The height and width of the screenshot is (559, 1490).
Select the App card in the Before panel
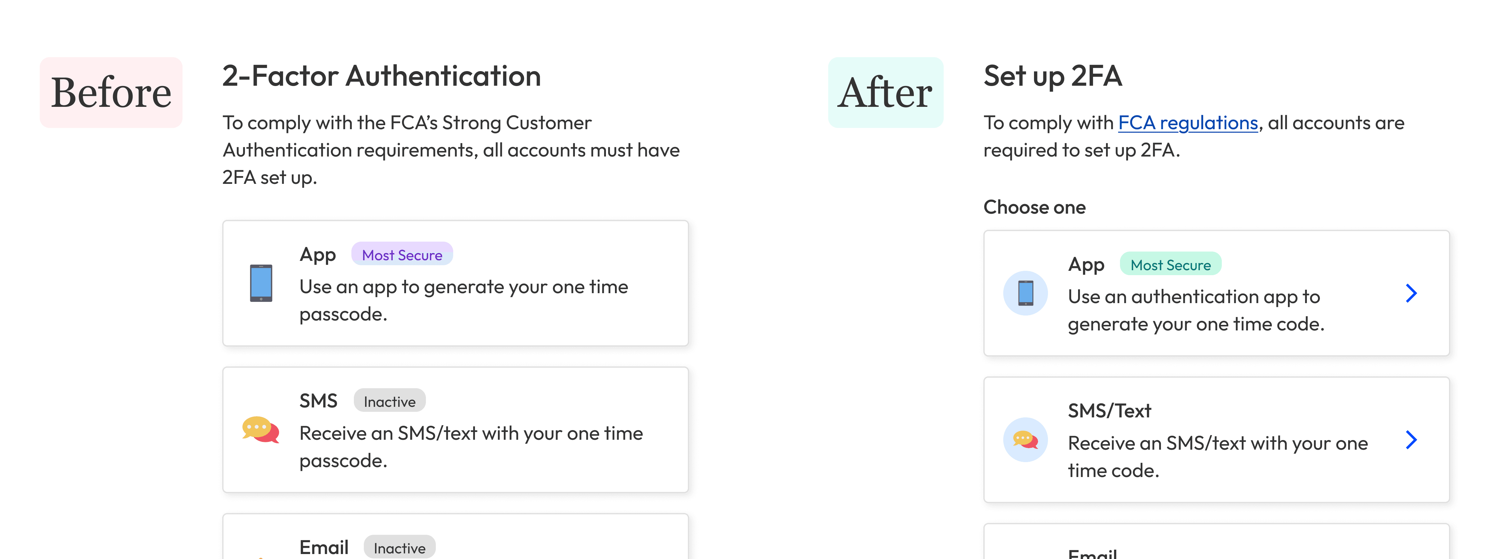click(455, 284)
